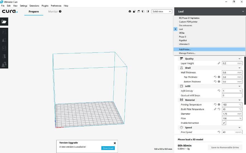246x153 pixels.
Task: Select the Rotate tool in left toolbar
Action: [4, 48]
